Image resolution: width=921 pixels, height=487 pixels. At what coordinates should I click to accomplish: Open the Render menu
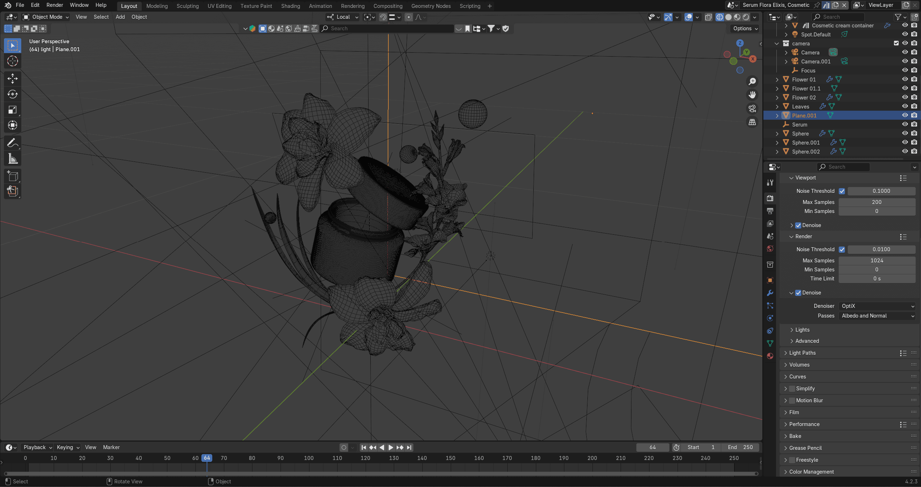54,5
